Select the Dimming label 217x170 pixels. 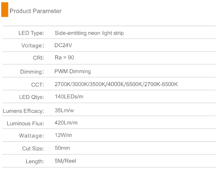tap(32, 72)
